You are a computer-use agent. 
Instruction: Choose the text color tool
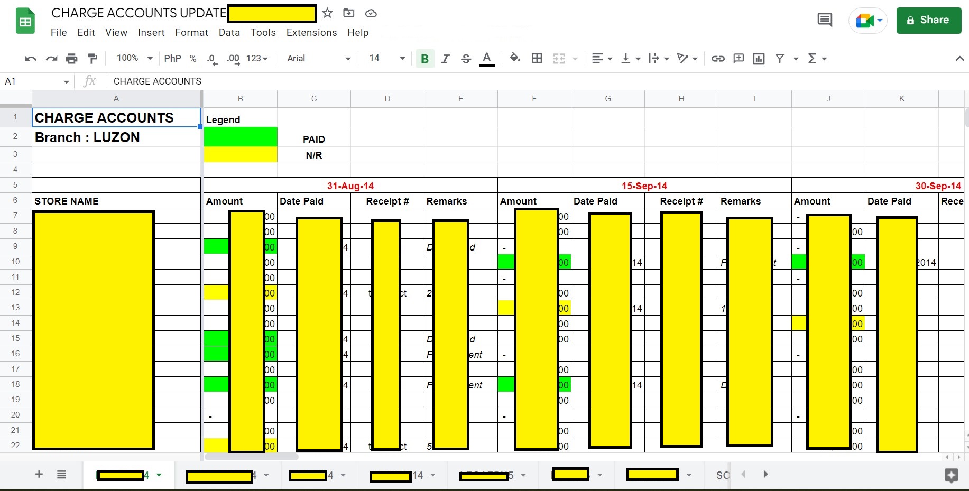pyautogui.click(x=487, y=59)
